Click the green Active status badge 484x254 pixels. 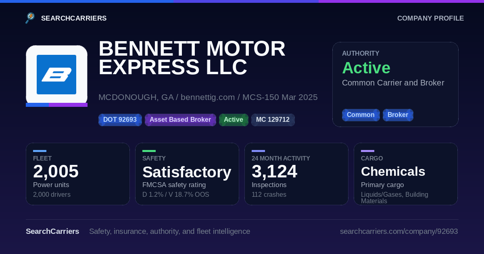[234, 120]
